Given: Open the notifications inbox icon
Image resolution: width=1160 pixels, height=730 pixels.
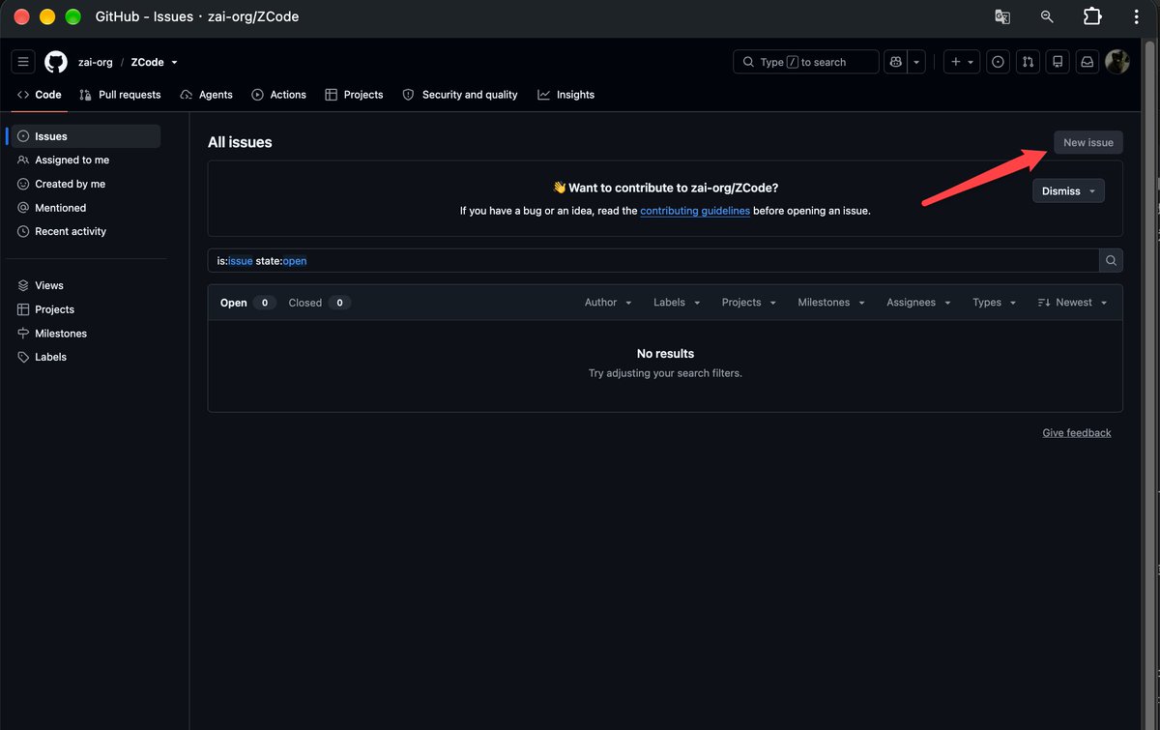Looking at the screenshot, I should coord(1087,62).
